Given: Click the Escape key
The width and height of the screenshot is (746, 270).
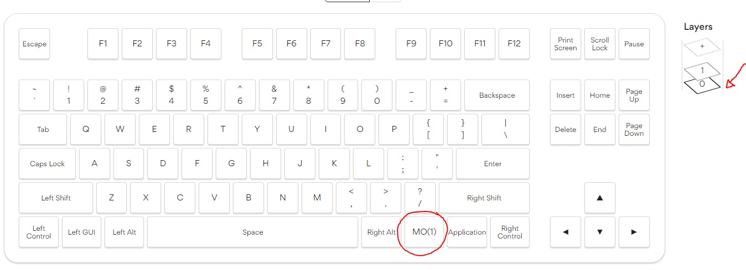Looking at the screenshot, I should (x=34, y=44).
